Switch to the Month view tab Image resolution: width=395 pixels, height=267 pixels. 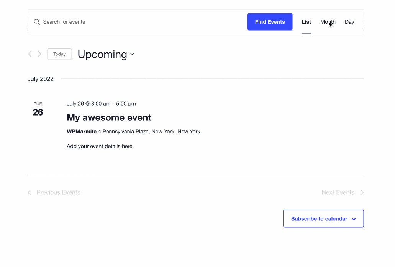point(328,22)
